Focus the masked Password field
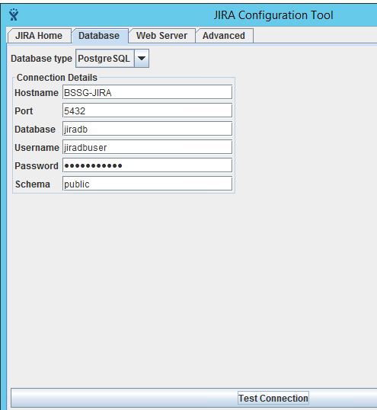377x410 pixels. click(x=147, y=165)
